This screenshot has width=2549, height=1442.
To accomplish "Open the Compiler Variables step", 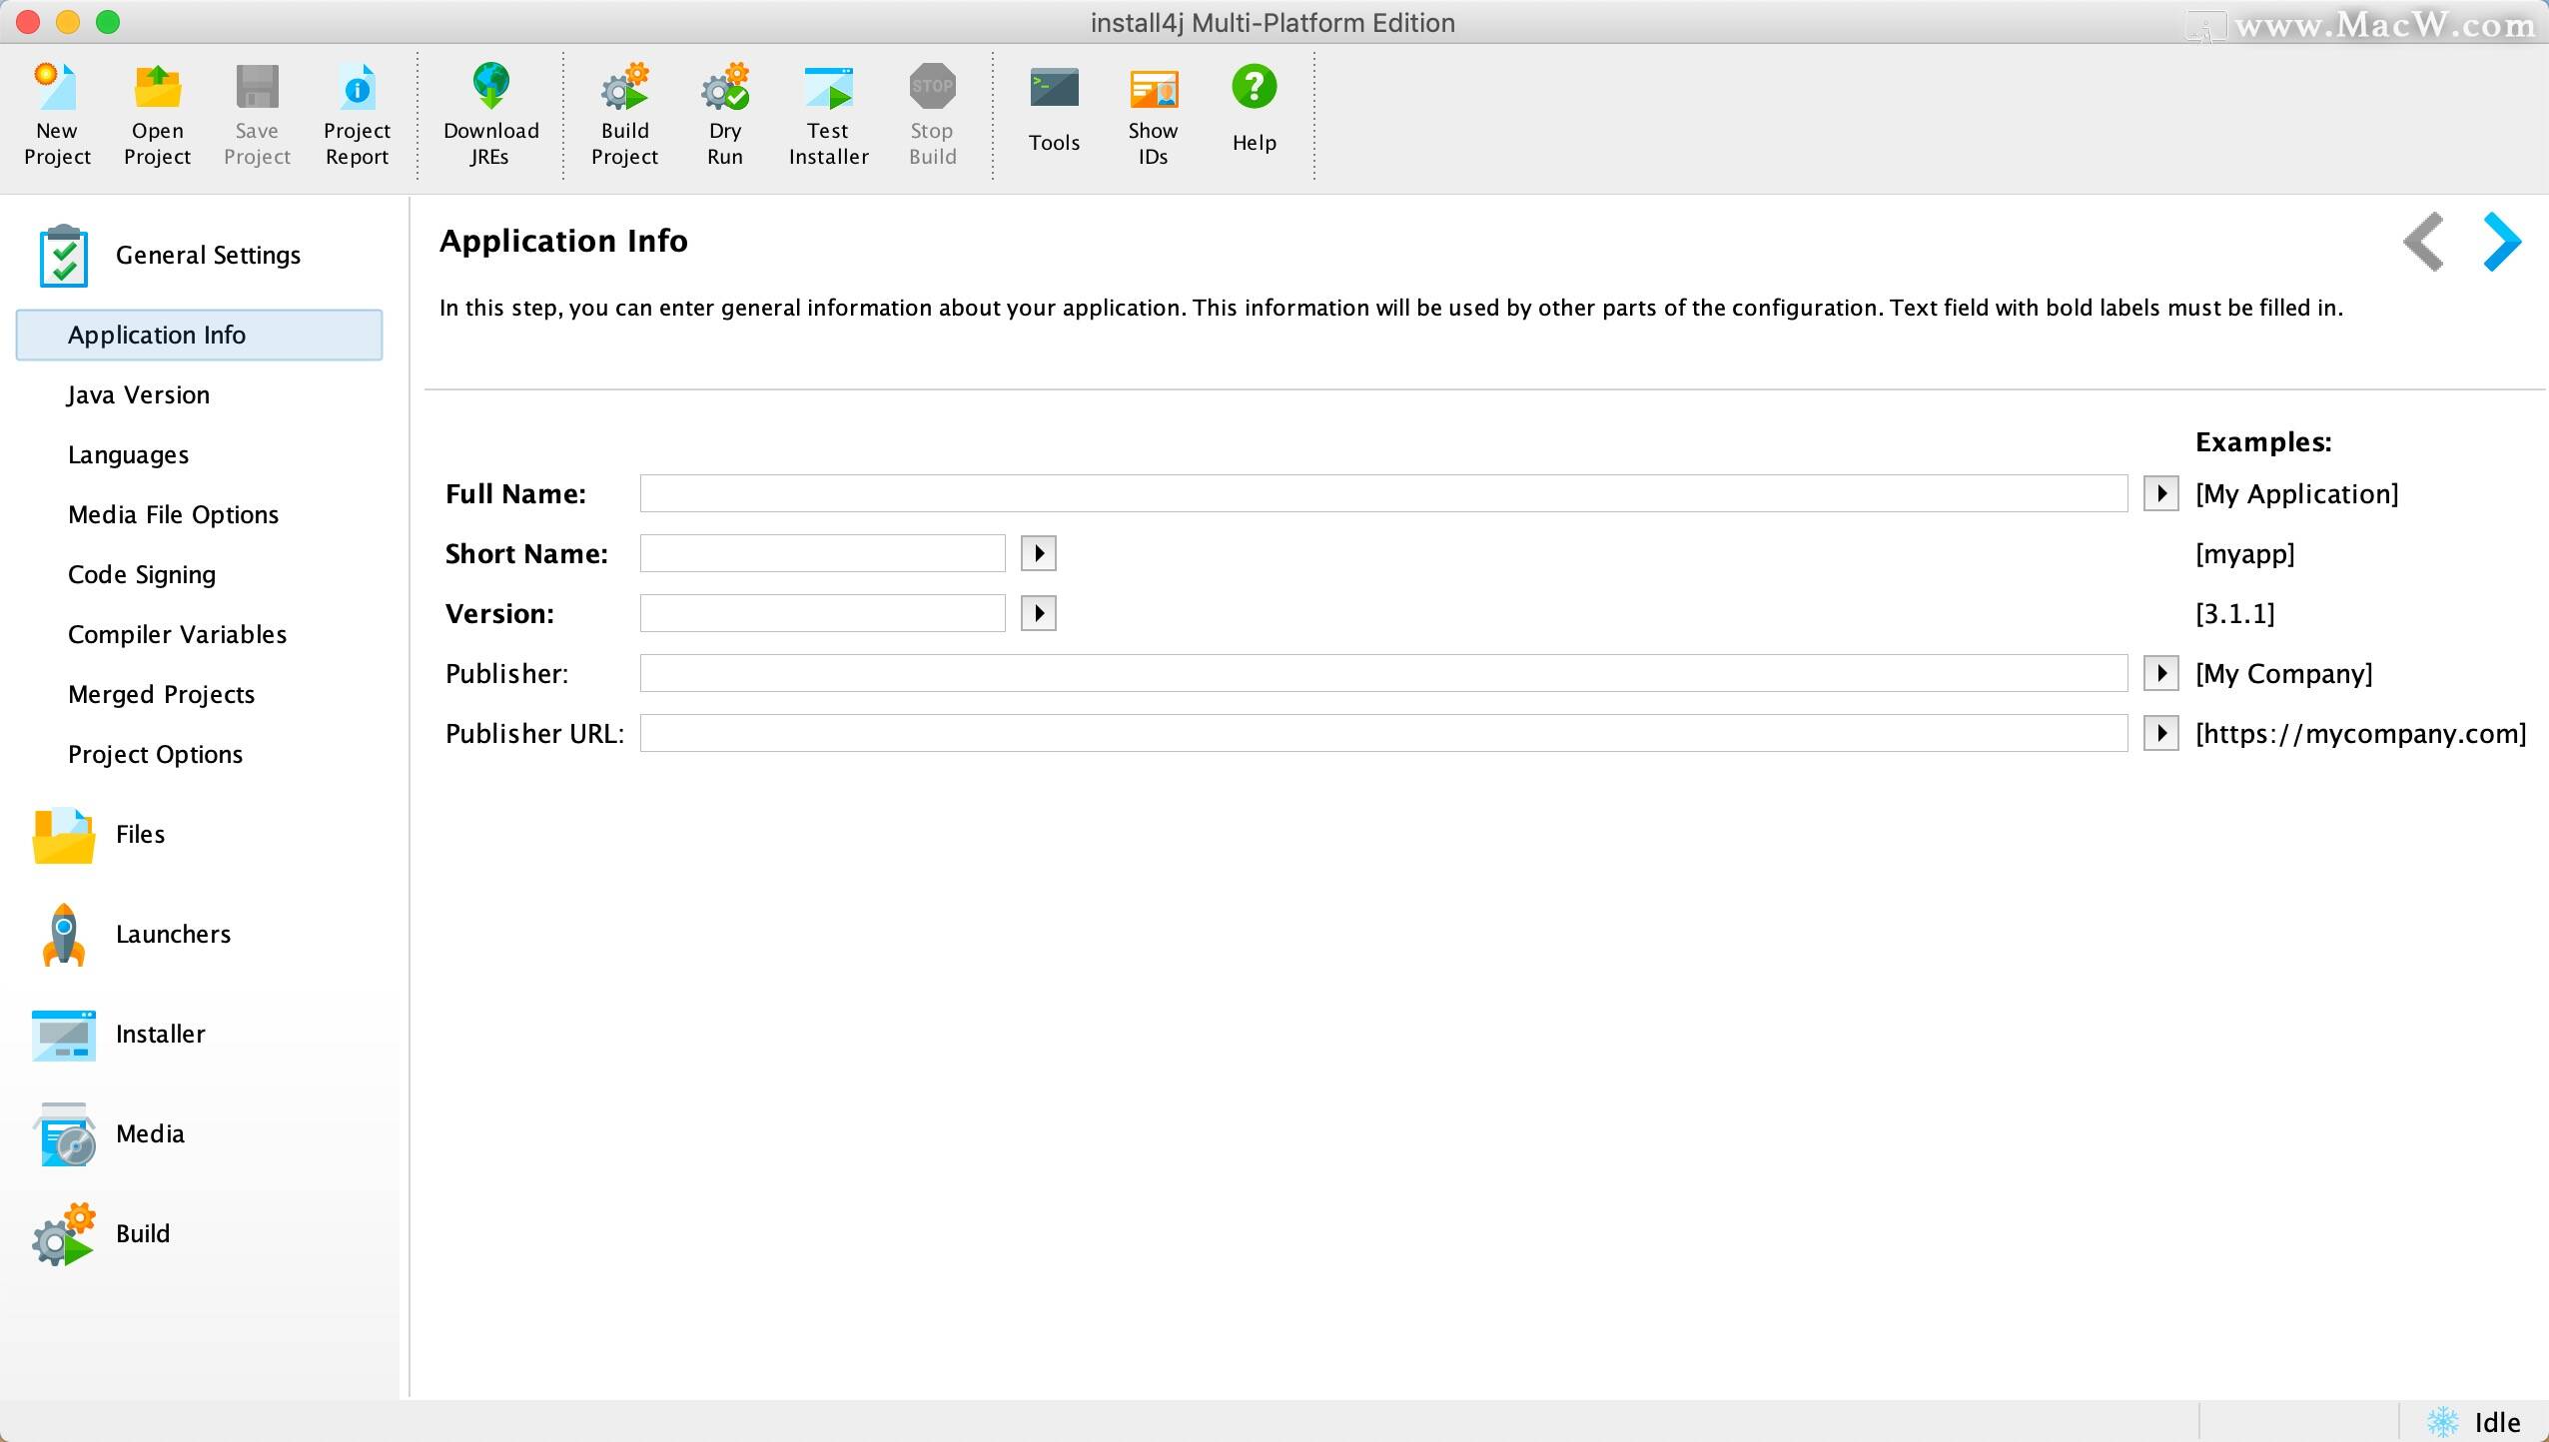I will point(177,635).
